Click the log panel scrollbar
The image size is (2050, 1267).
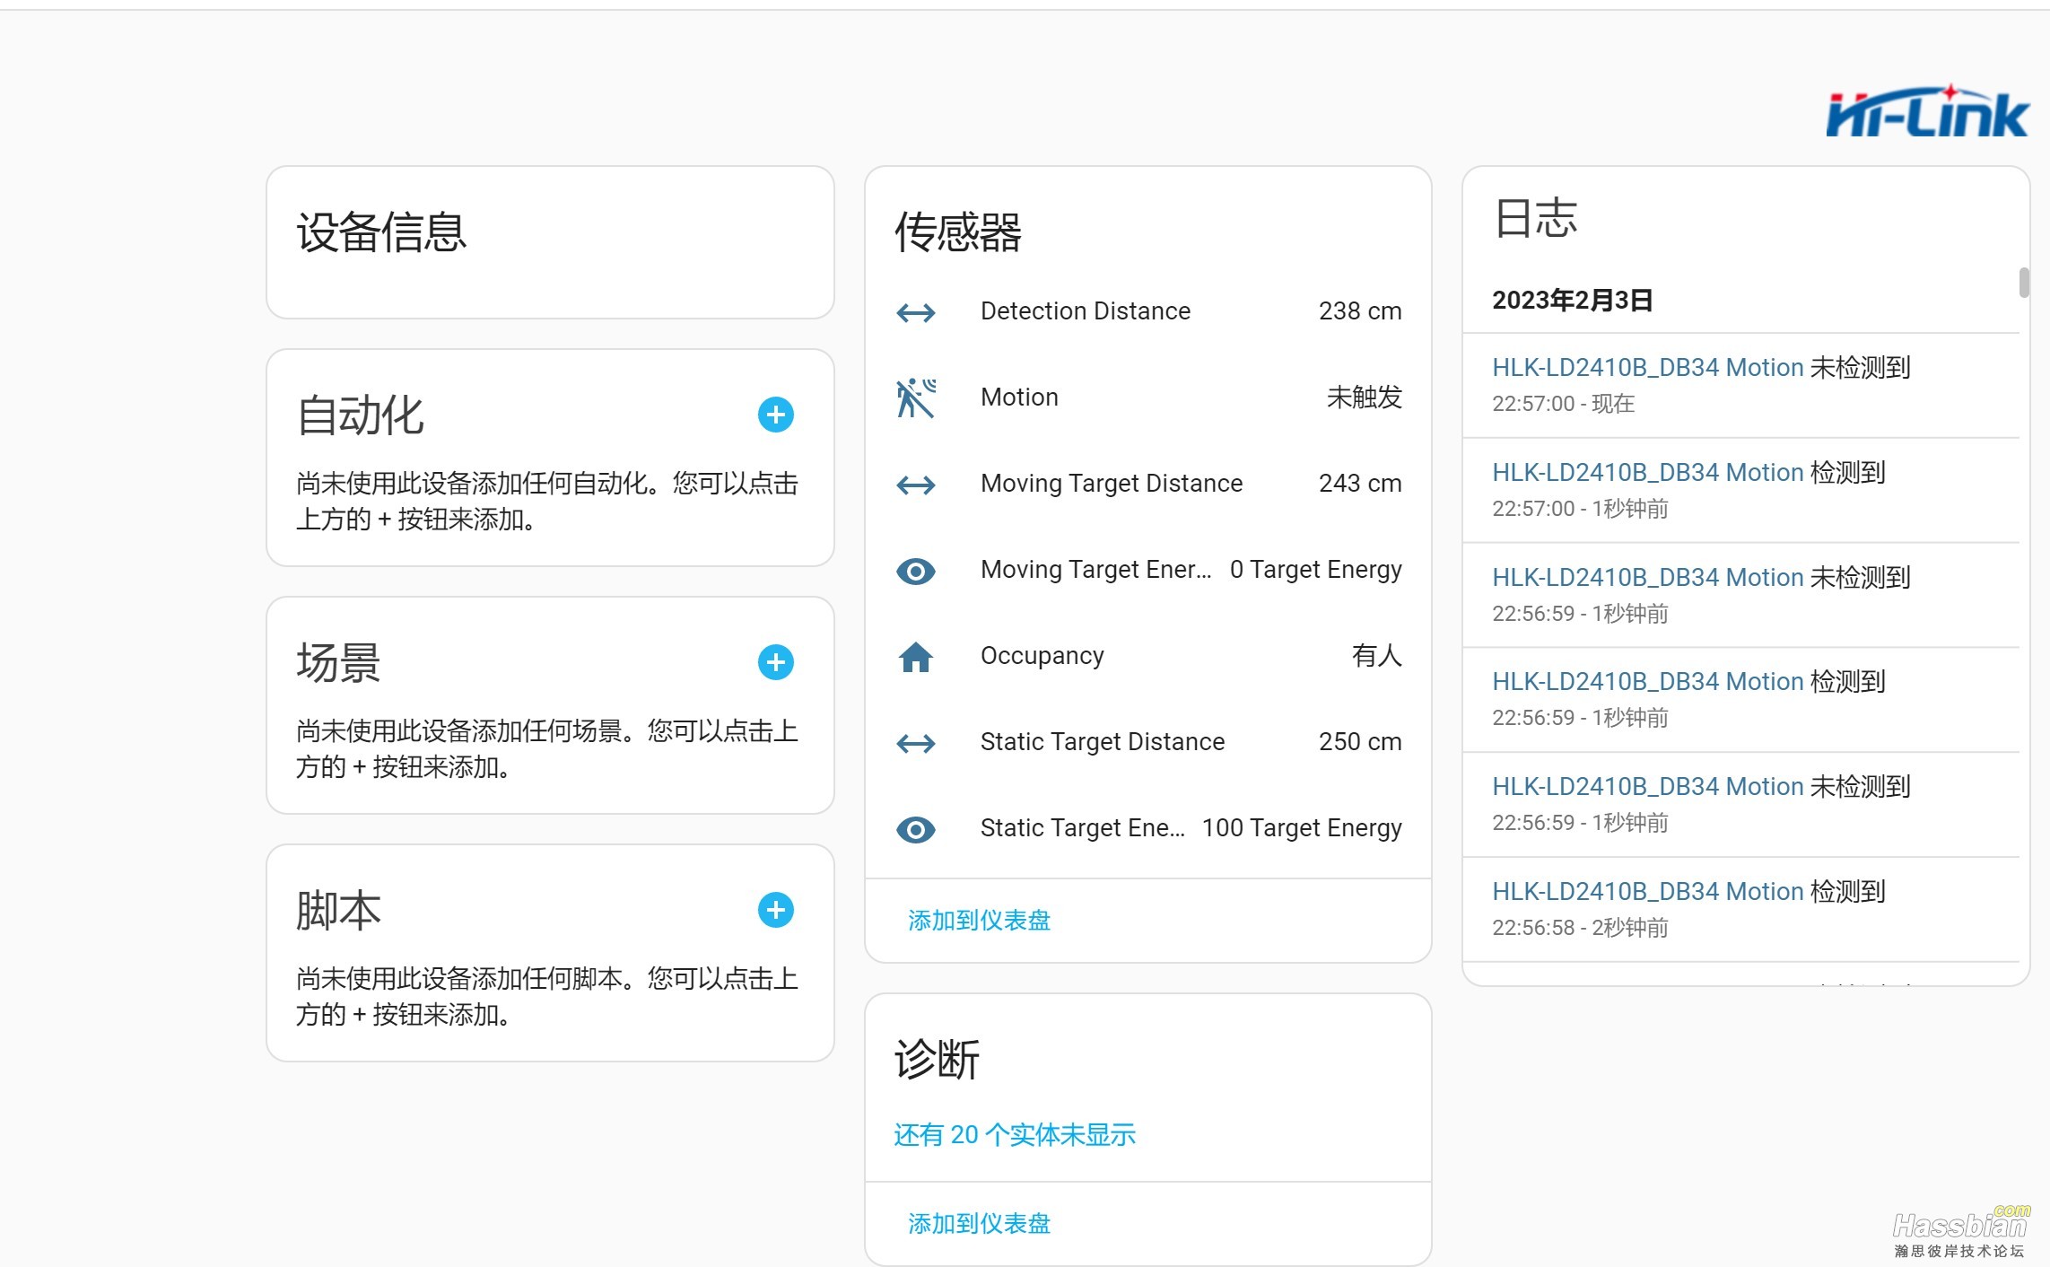tap(2024, 283)
